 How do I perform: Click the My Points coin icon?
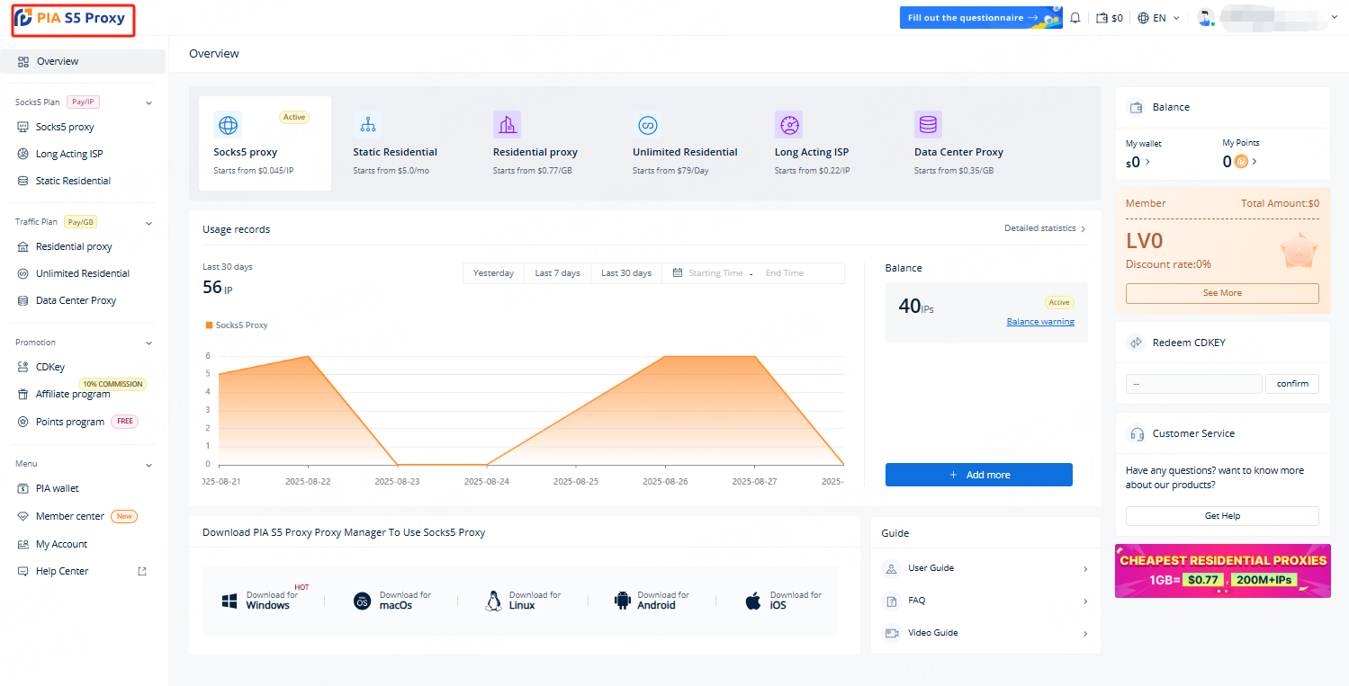coord(1241,162)
